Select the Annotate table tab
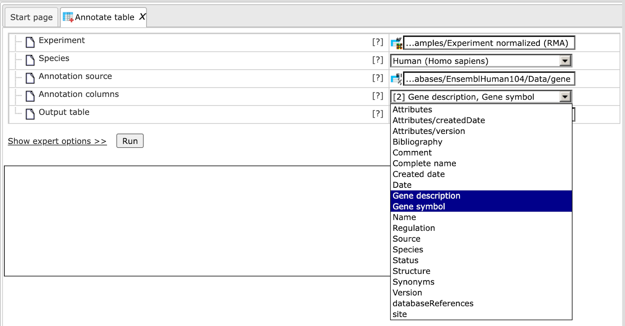 click(x=104, y=18)
